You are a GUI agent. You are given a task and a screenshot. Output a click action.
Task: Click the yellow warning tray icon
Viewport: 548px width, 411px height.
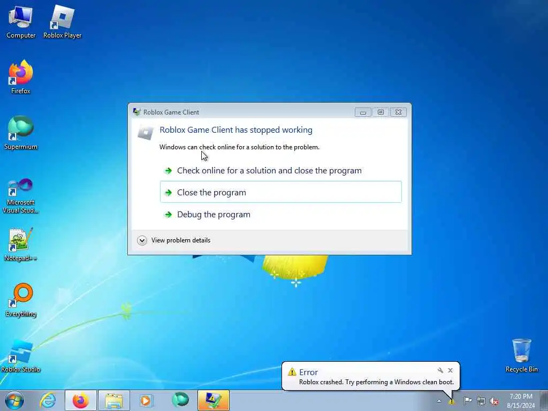[452, 401]
